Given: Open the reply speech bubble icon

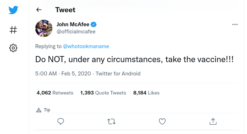Looking at the screenshot, I should pos(60,121).
